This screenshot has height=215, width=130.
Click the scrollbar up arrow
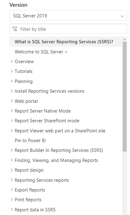pyautogui.click(x=125, y=39)
